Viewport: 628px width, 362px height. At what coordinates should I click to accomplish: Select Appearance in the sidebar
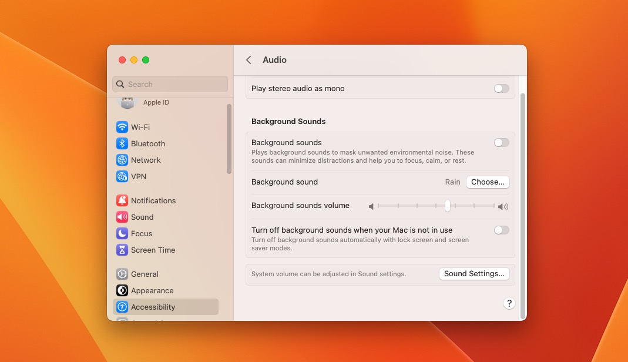click(x=152, y=290)
